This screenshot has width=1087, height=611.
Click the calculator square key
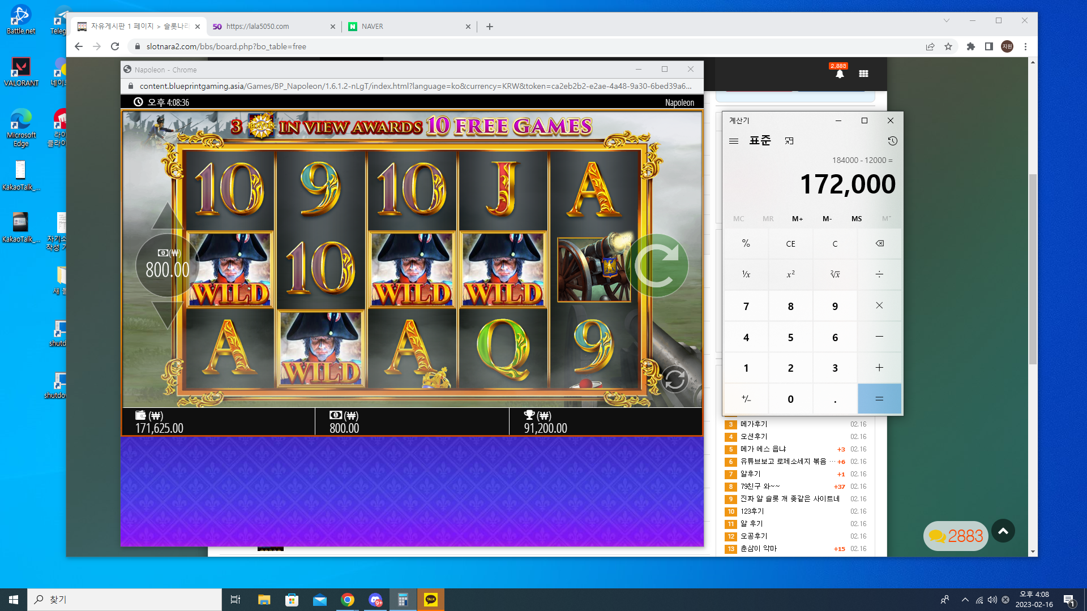click(790, 274)
